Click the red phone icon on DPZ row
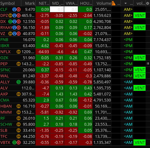 (19, 16)
